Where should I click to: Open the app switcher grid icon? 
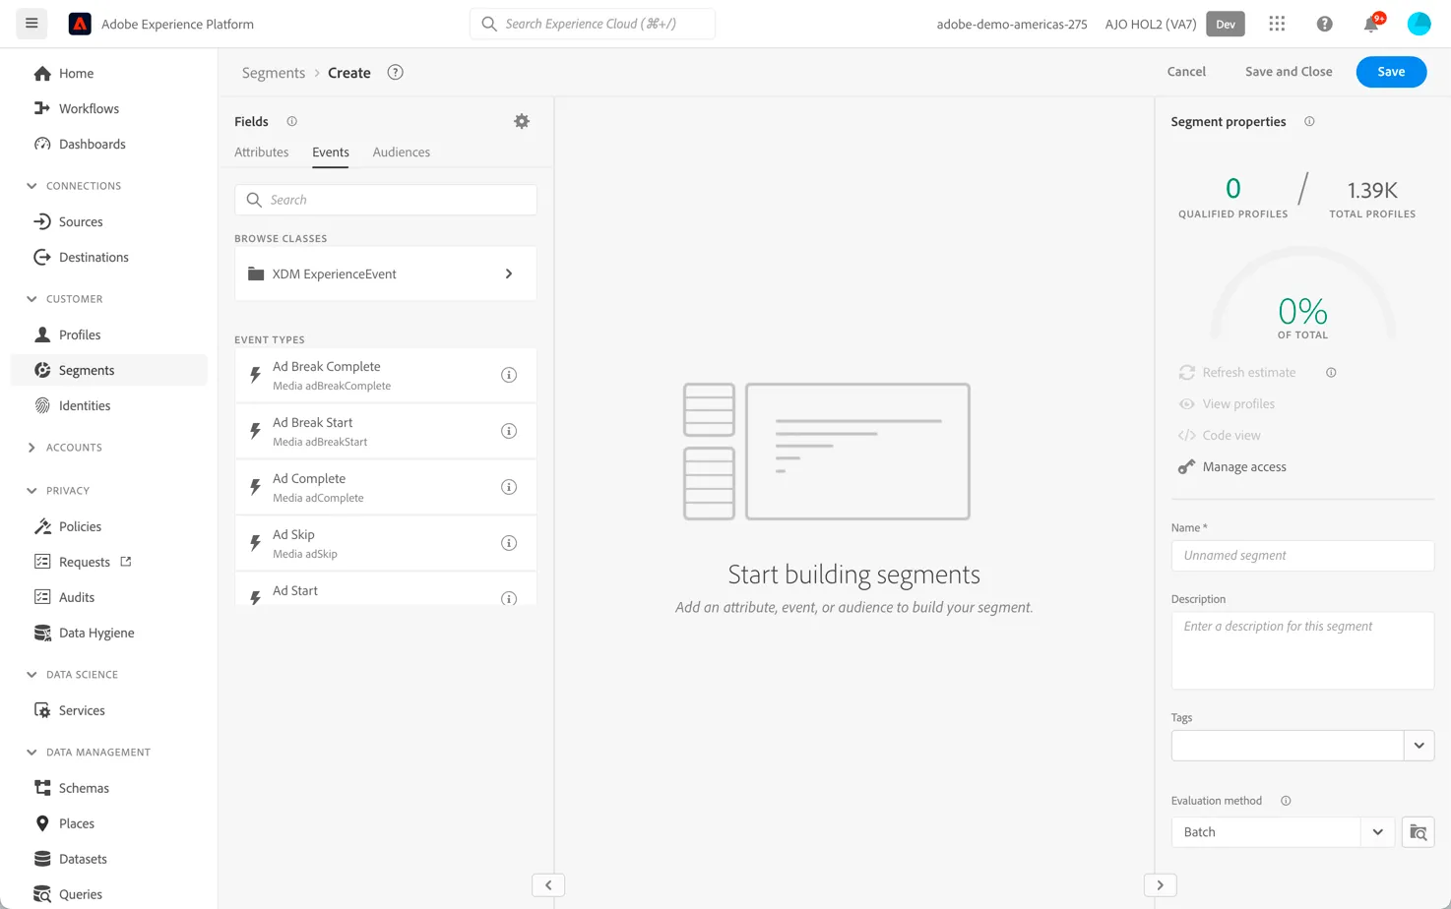tap(1277, 24)
